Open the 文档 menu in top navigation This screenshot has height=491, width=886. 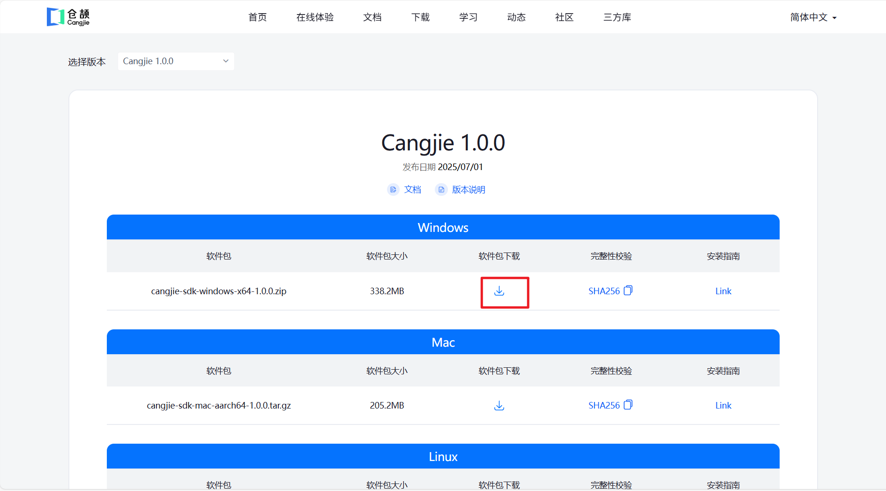[372, 17]
